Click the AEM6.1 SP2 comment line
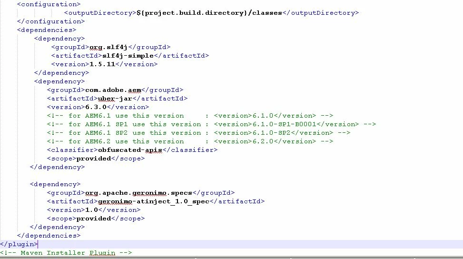Viewport: 463px width, 259px height. pyautogui.click(x=198, y=133)
